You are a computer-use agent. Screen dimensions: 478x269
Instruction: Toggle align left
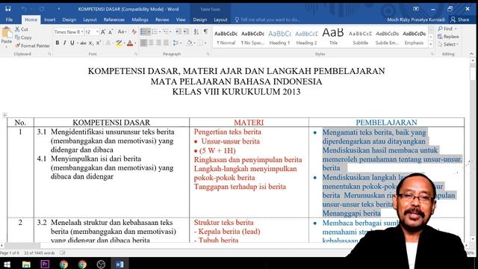pos(143,43)
